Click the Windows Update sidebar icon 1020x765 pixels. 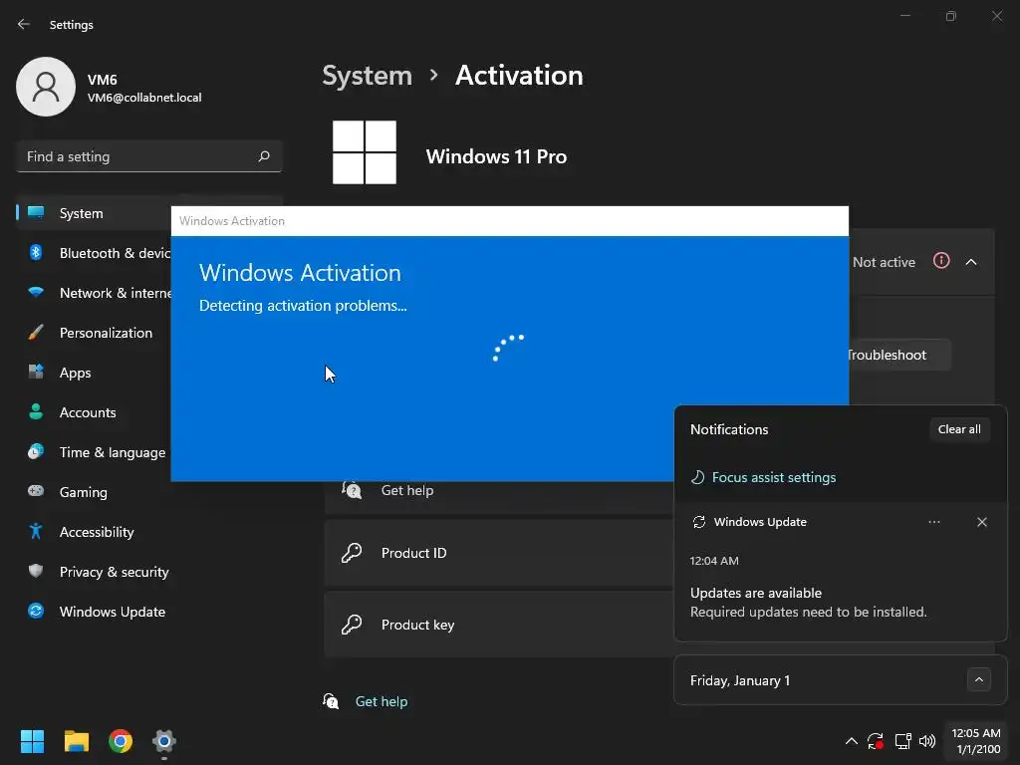pos(36,611)
